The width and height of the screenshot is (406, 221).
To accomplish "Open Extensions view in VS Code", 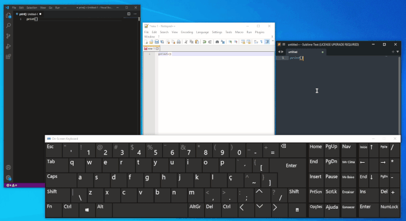I will (8, 57).
